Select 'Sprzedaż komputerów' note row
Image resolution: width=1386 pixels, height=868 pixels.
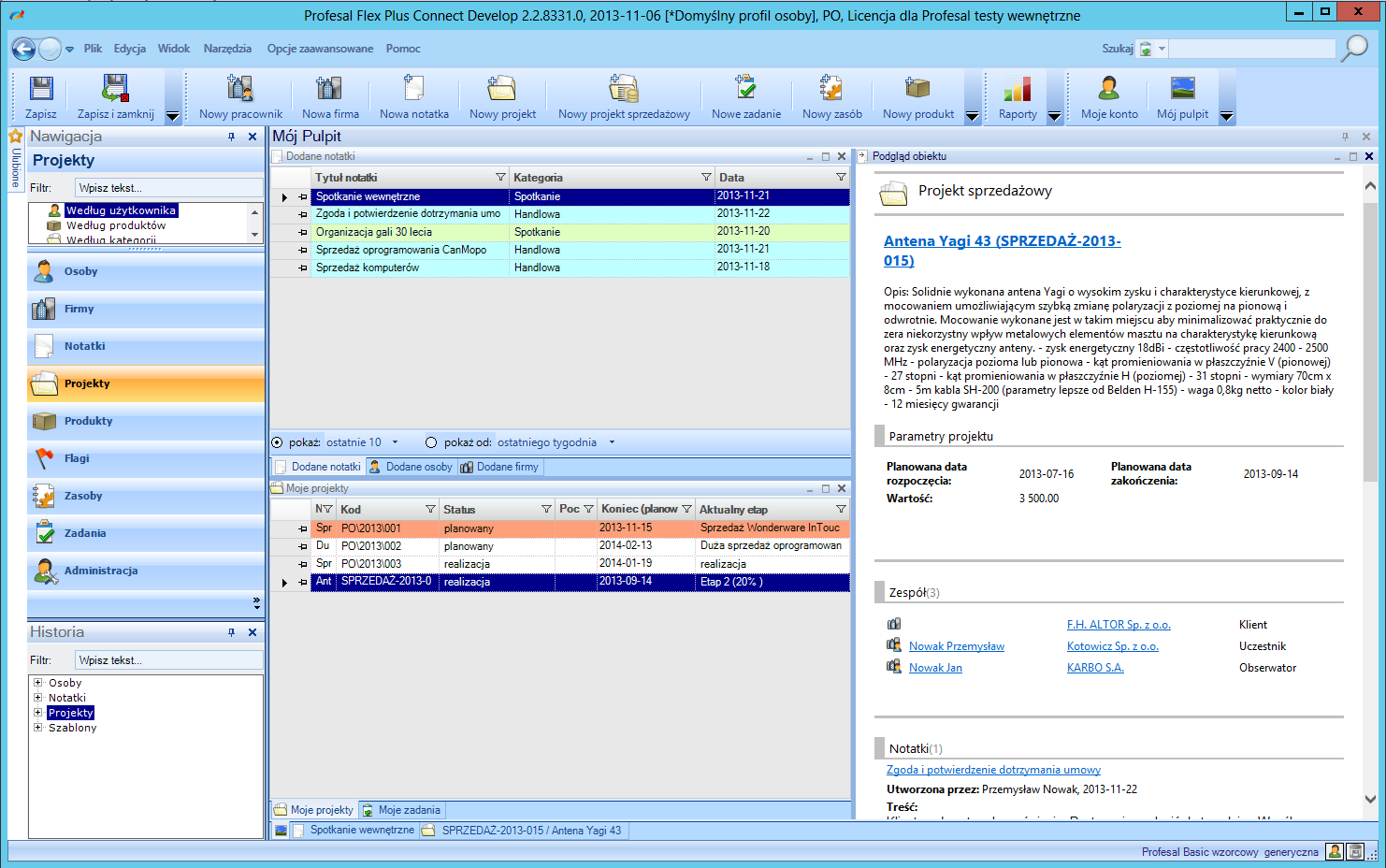560,268
